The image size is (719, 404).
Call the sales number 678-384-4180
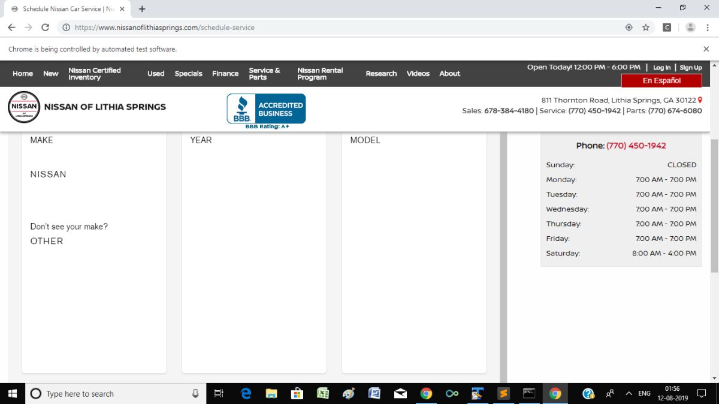click(x=509, y=111)
